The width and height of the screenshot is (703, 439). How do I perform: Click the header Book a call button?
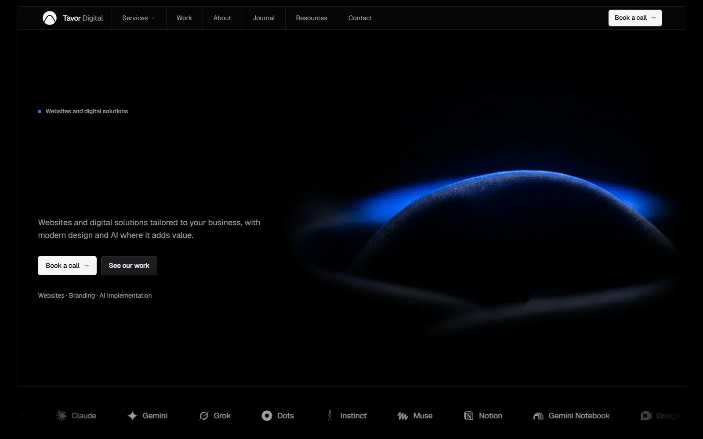pyautogui.click(x=635, y=18)
